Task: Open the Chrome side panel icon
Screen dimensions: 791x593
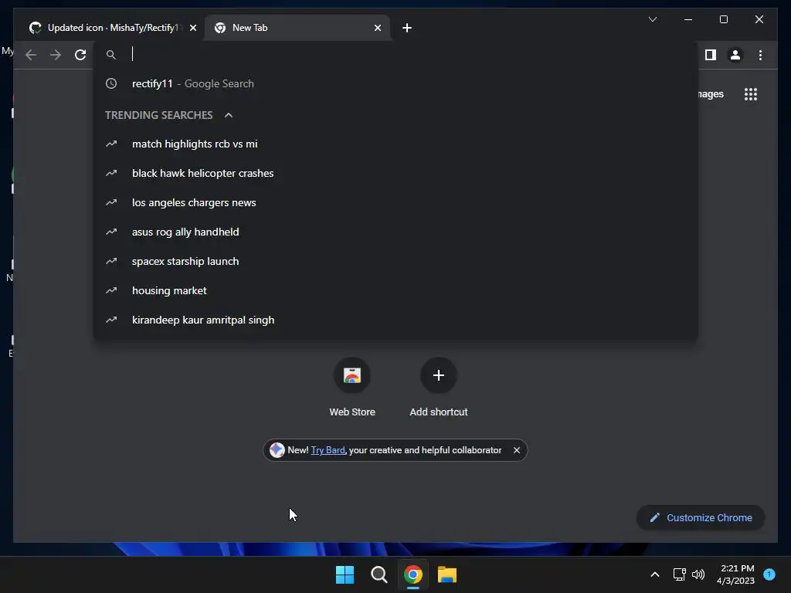Action: click(x=711, y=55)
